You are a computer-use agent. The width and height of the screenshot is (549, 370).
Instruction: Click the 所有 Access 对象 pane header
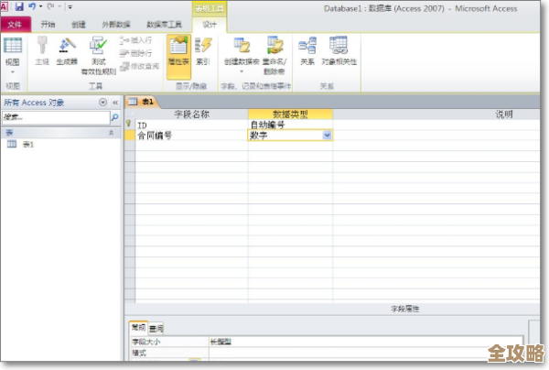coord(34,103)
